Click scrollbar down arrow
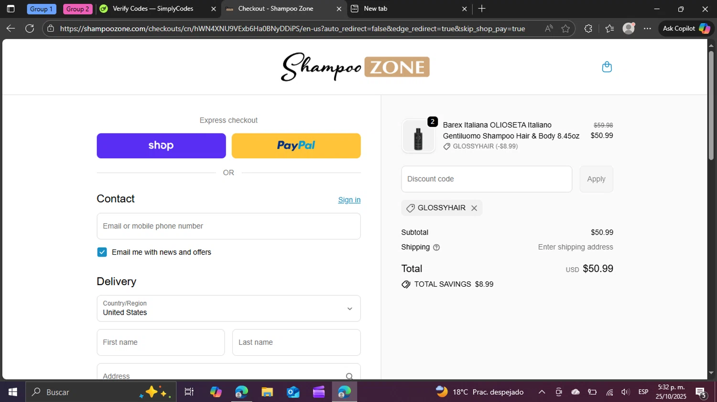The image size is (717, 402). click(x=711, y=373)
